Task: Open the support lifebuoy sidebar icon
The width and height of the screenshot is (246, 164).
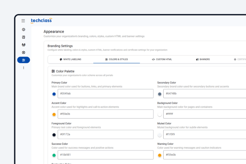Action: (23, 53)
